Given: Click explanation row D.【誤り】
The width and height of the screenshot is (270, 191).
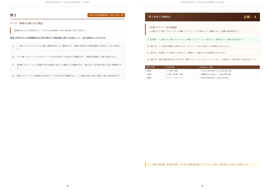Looking at the screenshot, I should [202, 59].
